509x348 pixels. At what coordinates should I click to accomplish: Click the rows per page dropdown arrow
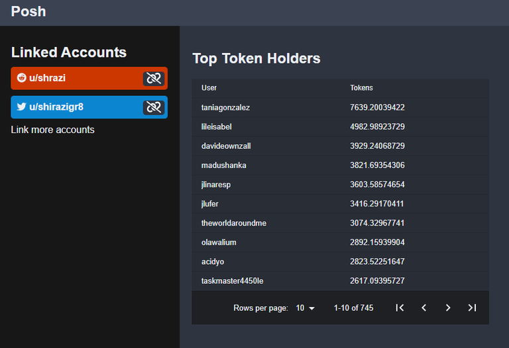pos(311,308)
